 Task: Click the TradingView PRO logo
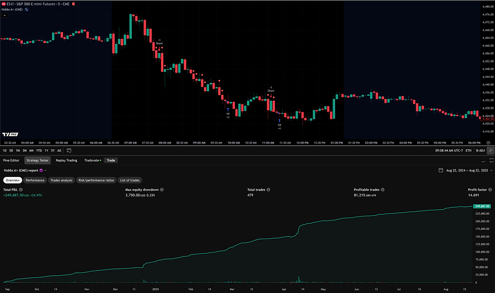(10, 134)
